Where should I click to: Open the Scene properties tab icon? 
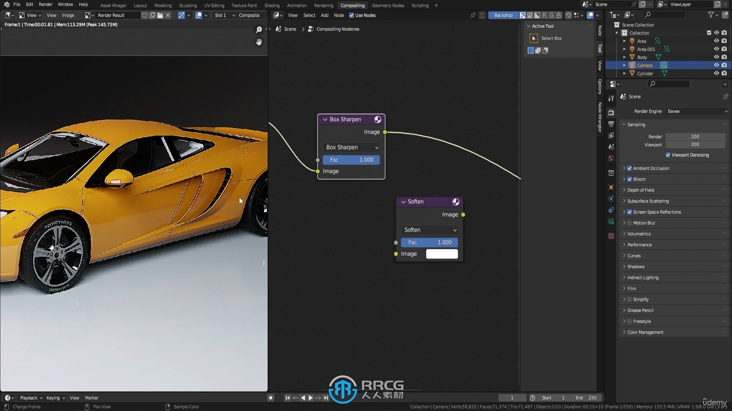(611, 147)
